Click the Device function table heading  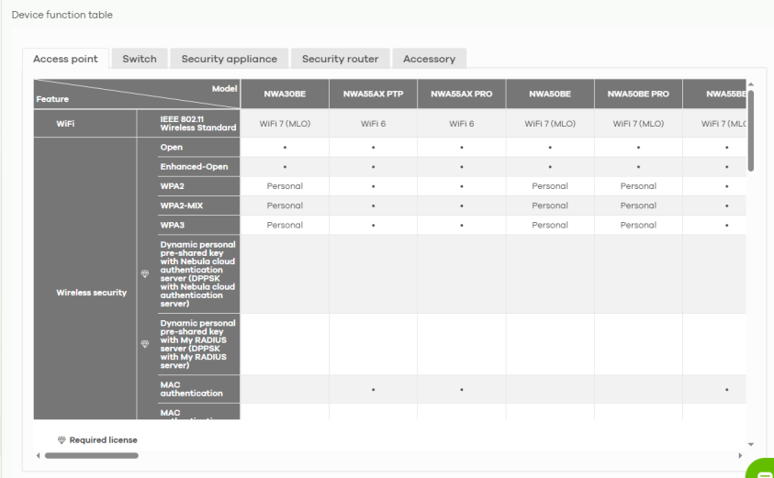point(62,15)
